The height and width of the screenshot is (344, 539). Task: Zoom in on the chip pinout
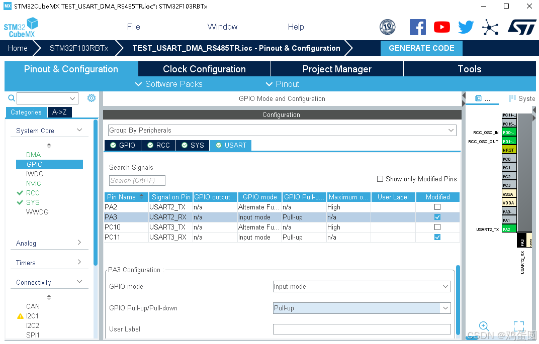click(484, 326)
